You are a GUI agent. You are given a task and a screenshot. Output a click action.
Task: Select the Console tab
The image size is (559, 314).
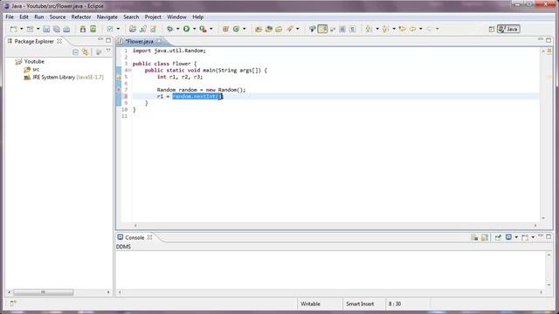point(135,237)
